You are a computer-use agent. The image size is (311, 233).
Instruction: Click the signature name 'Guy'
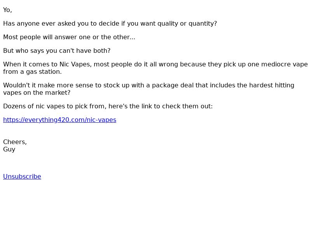tap(9, 150)
